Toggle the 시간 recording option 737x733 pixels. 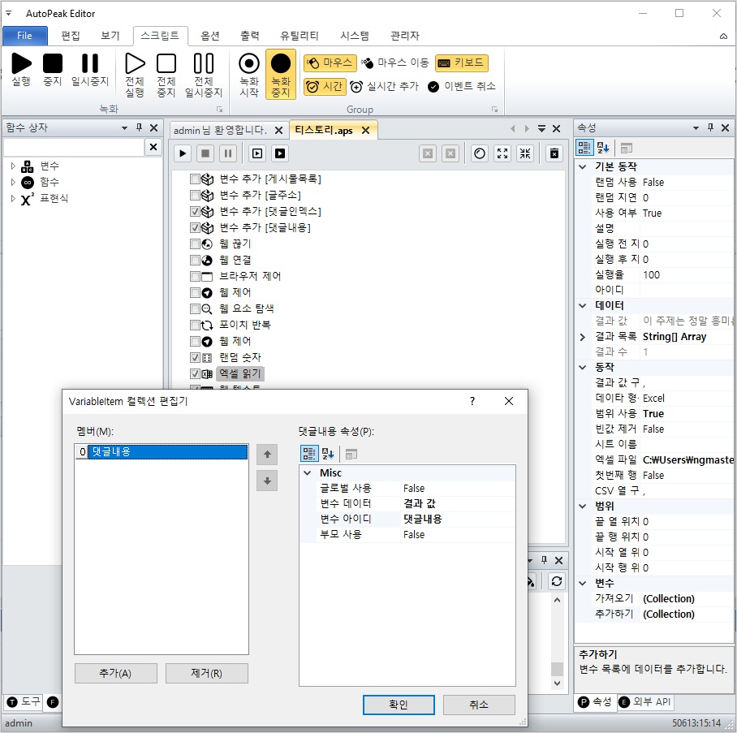(325, 87)
